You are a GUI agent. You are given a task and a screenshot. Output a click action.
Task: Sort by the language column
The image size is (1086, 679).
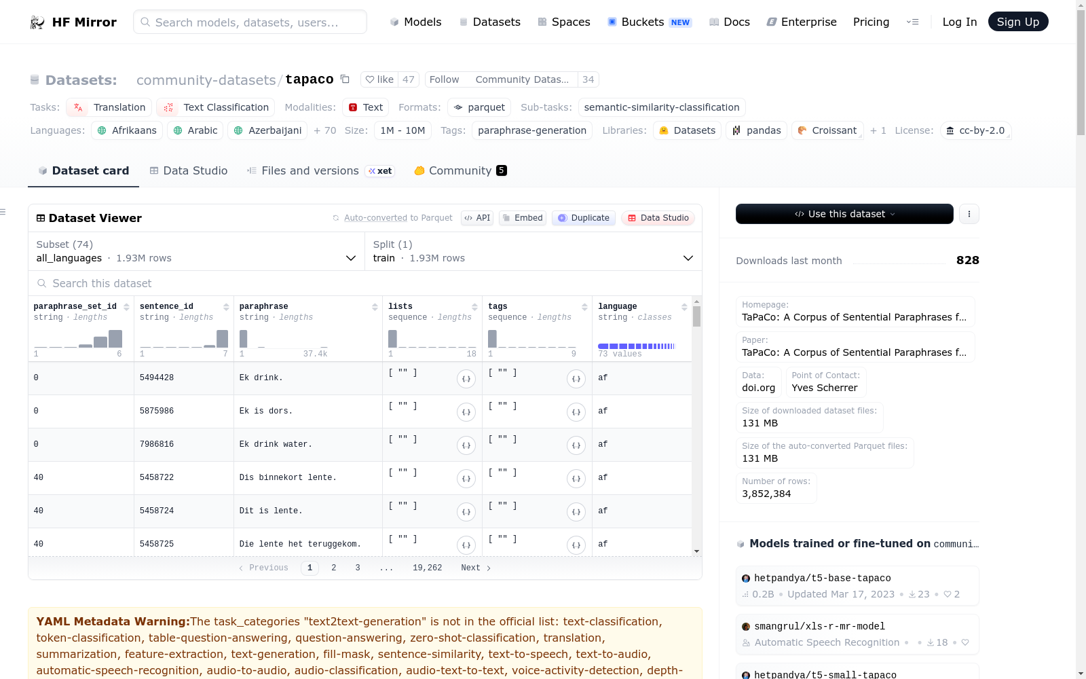coord(684,307)
